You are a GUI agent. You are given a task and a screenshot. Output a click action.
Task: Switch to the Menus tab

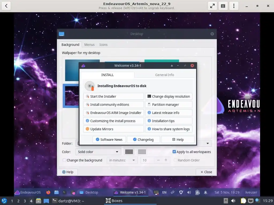(x=89, y=45)
